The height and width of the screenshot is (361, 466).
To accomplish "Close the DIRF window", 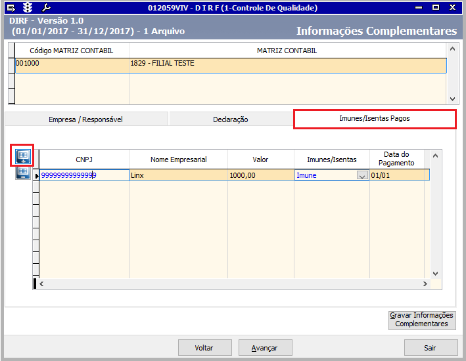I will coord(452,7).
